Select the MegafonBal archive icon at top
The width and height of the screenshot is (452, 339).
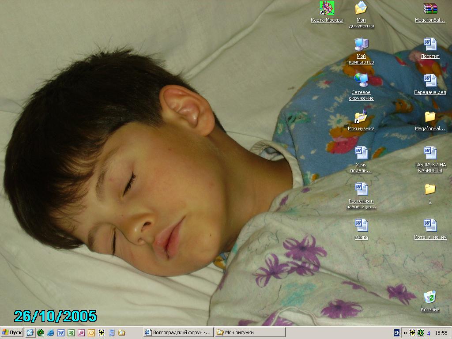pos(430,8)
